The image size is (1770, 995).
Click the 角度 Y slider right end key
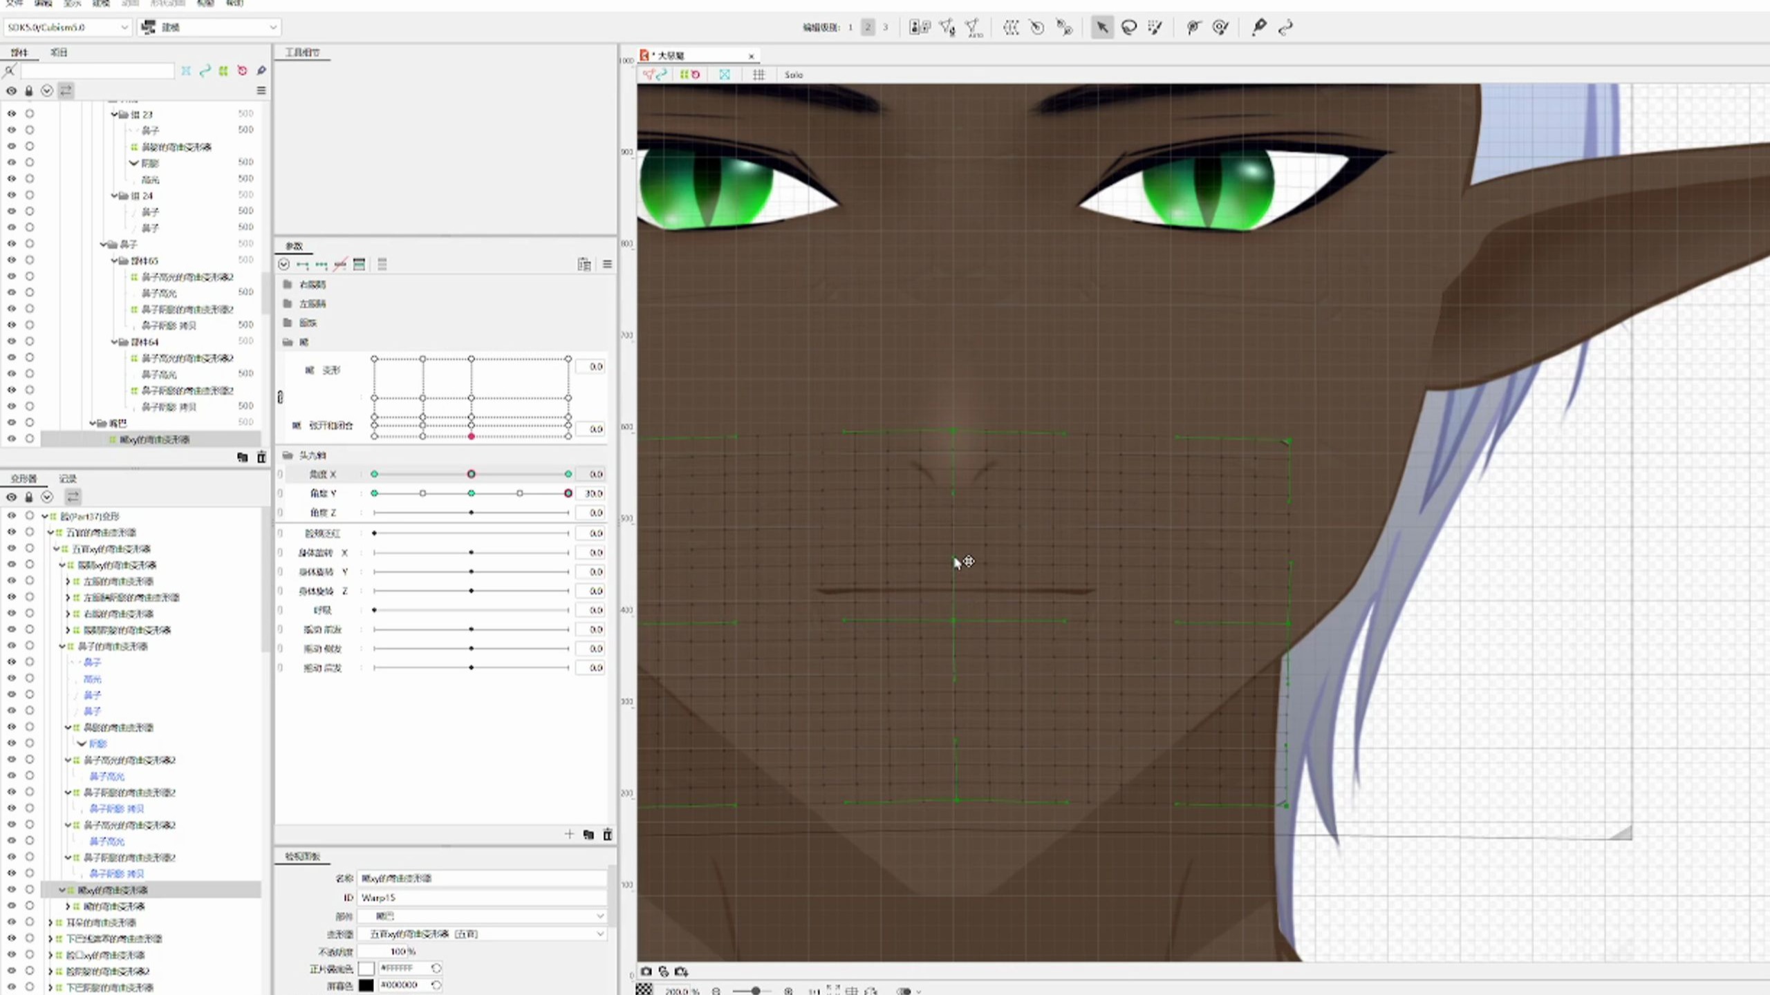[568, 493]
